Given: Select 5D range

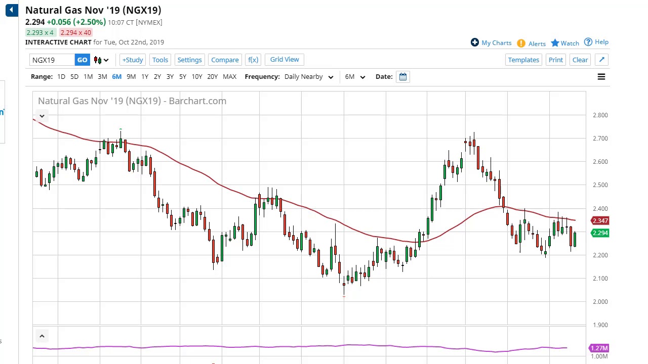Looking at the screenshot, I should pyautogui.click(x=74, y=76).
